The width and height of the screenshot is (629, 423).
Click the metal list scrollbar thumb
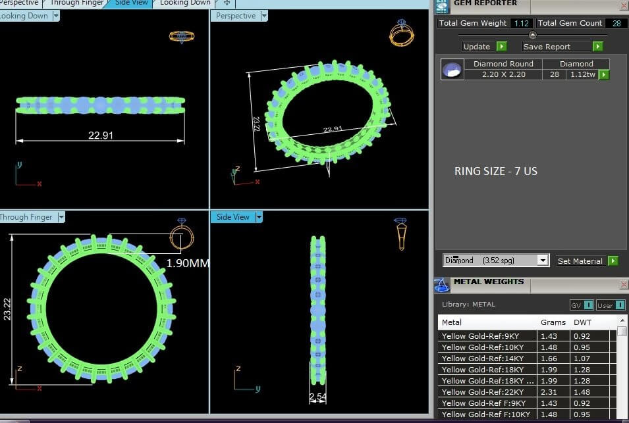pyautogui.click(x=622, y=331)
